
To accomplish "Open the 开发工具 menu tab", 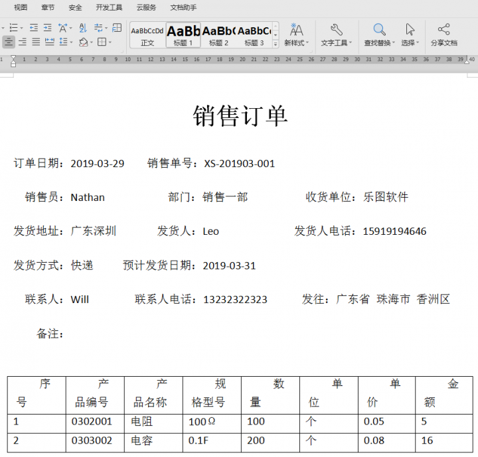I will (109, 7).
